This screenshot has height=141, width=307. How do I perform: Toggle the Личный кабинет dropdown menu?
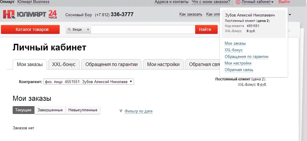pos(257,2)
